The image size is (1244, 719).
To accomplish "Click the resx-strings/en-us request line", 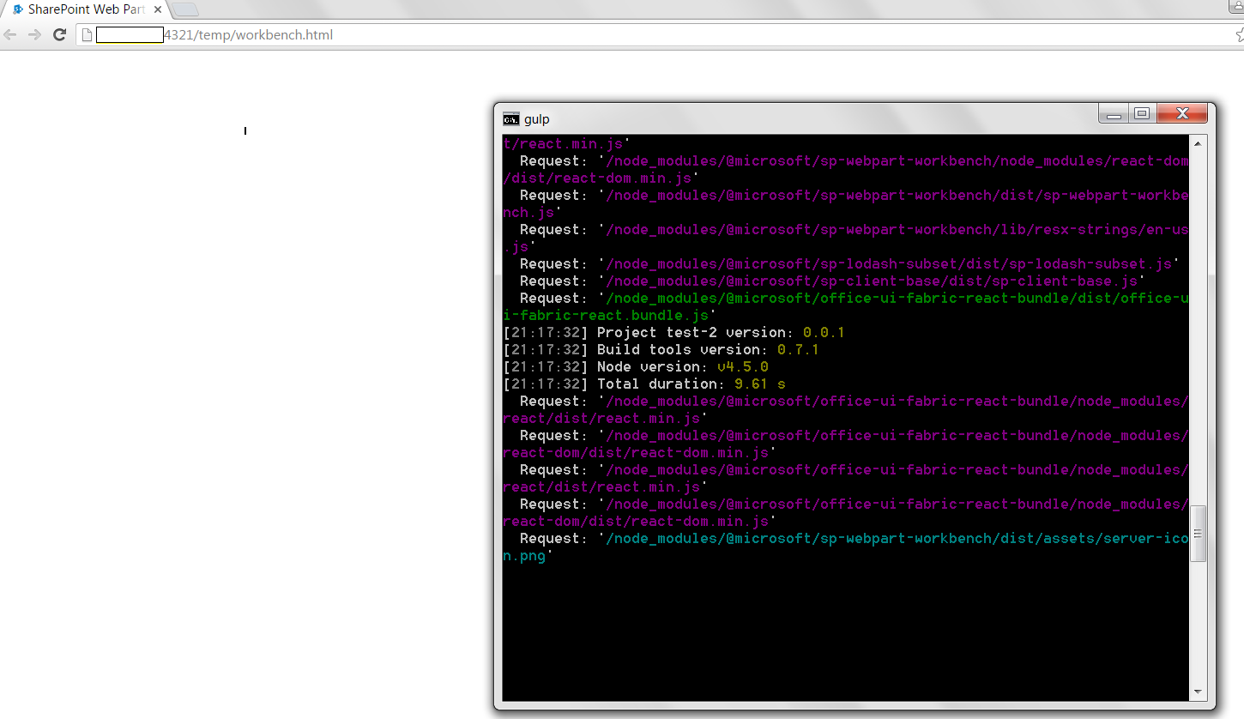I will tap(846, 239).
